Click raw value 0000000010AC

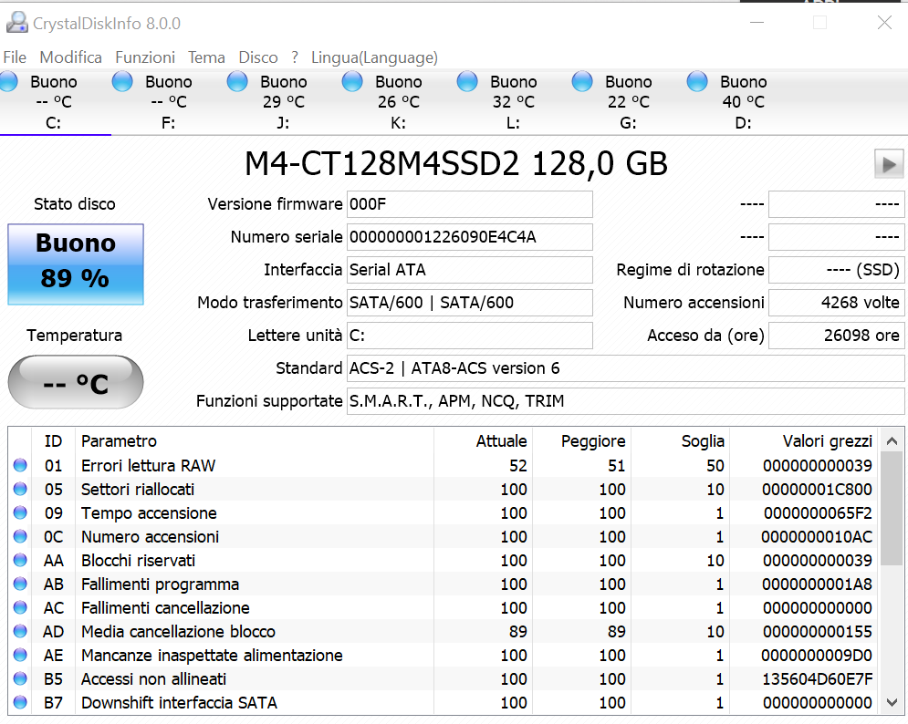817,536
